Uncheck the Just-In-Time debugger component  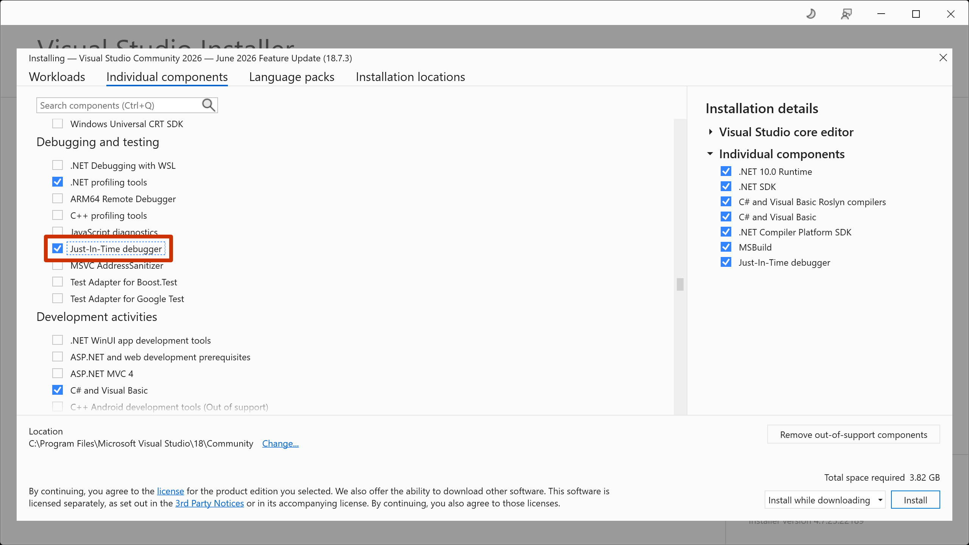pos(58,249)
